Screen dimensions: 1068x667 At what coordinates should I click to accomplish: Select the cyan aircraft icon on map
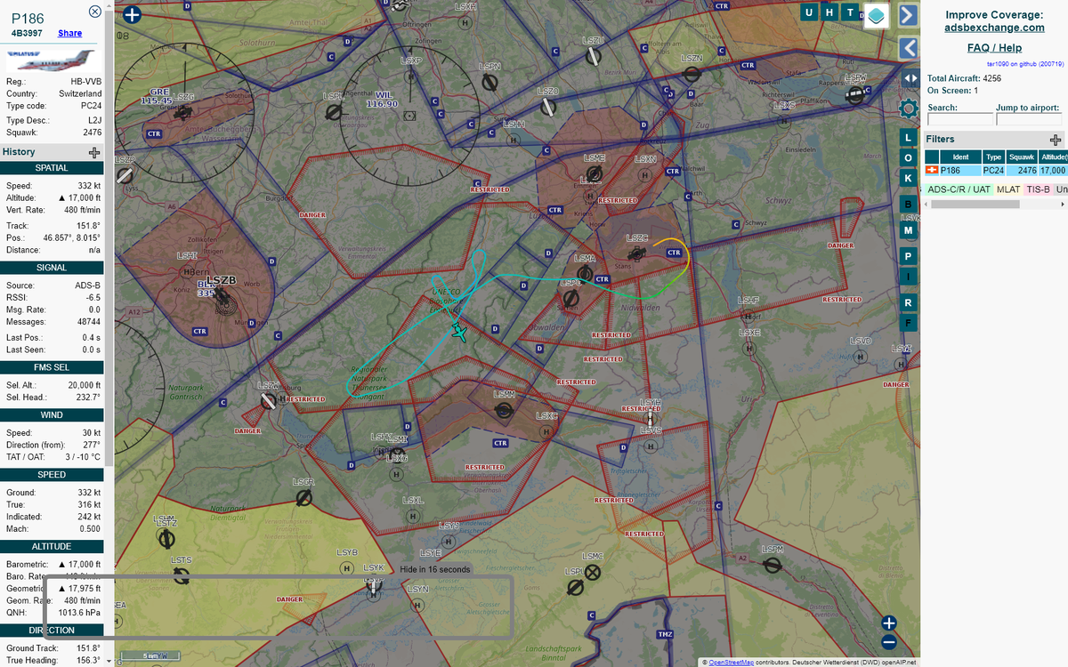(x=459, y=332)
